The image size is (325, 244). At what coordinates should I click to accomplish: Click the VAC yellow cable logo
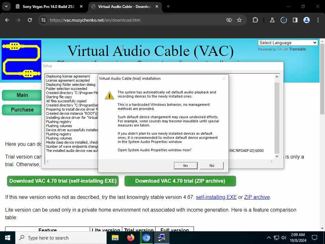pyautogui.click(x=22, y=60)
